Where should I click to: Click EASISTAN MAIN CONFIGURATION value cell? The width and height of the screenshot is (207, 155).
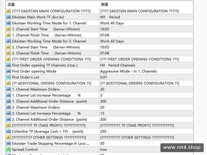click(x=146, y=11)
